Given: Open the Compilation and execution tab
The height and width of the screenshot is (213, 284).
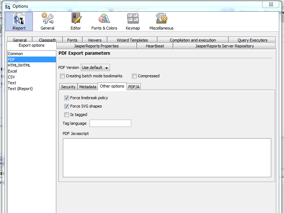Looking at the screenshot, I should (193, 40).
